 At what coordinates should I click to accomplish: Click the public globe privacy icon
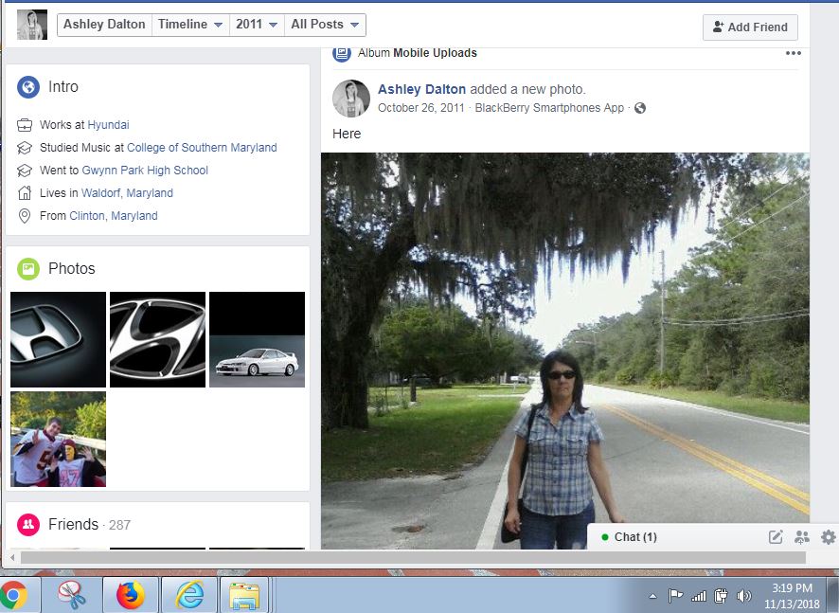click(x=640, y=108)
